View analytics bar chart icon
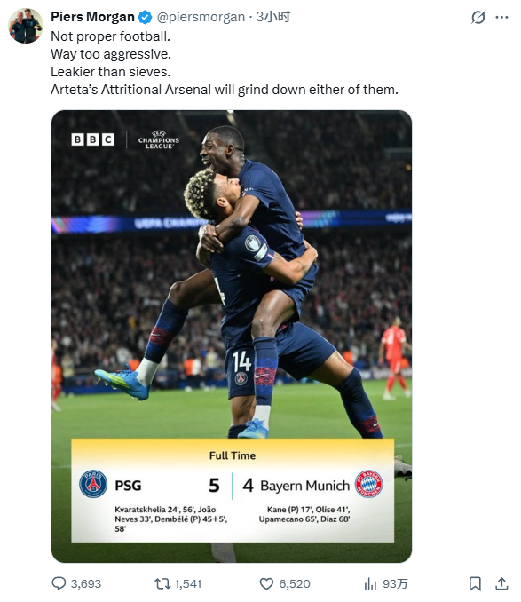Screen dimensions: 521x602 (x=370, y=584)
